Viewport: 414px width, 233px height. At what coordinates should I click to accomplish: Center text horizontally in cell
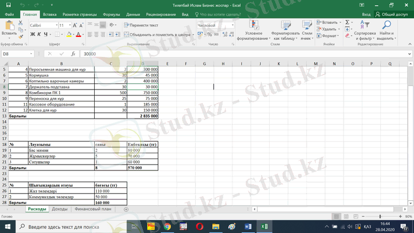(96, 34)
